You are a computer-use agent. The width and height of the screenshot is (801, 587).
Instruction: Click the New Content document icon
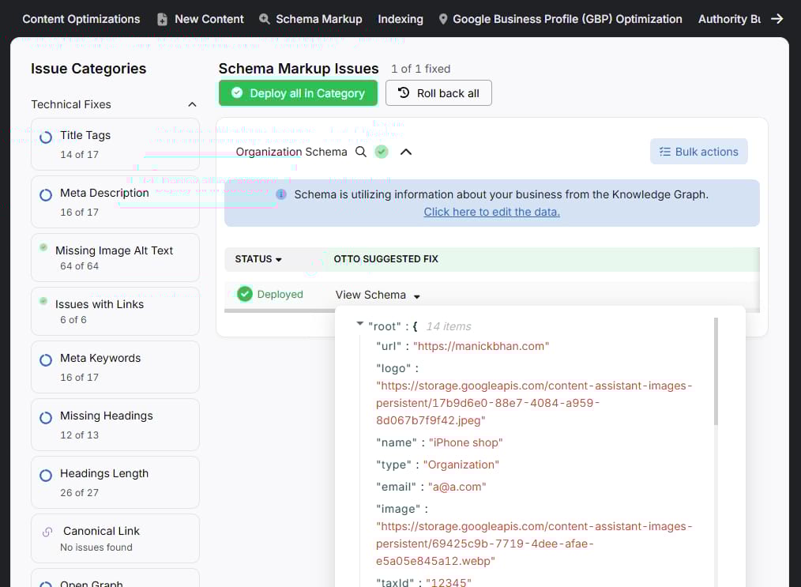(x=162, y=20)
